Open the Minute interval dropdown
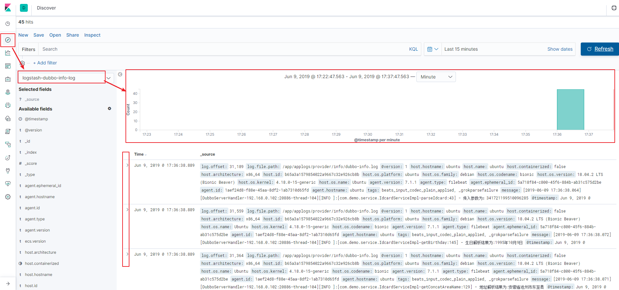 coord(436,77)
